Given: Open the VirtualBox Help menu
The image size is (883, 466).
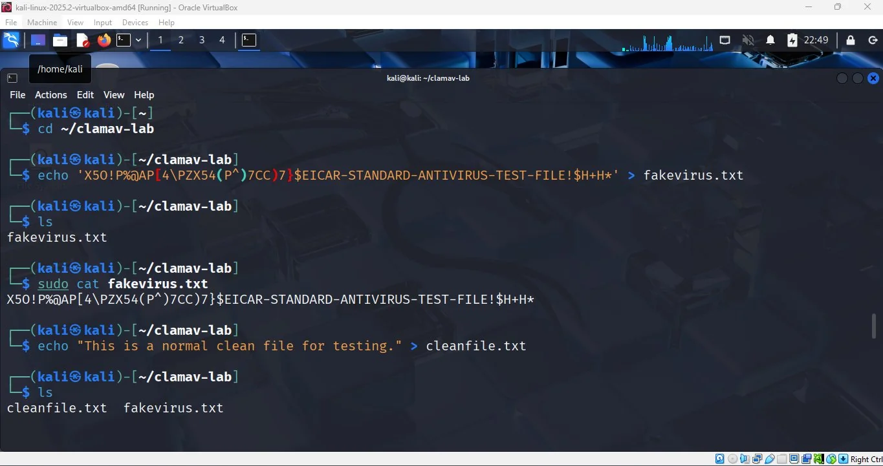Looking at the screenshot, I should click(167, 22).
